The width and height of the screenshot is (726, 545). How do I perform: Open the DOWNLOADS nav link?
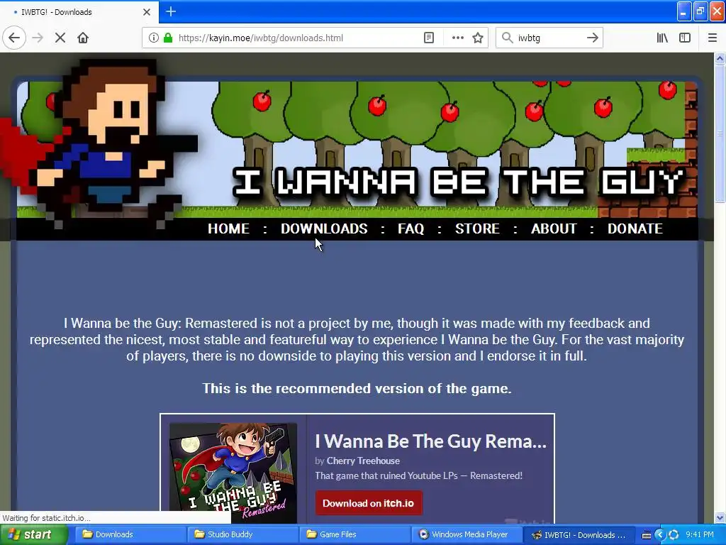[324, 229]
